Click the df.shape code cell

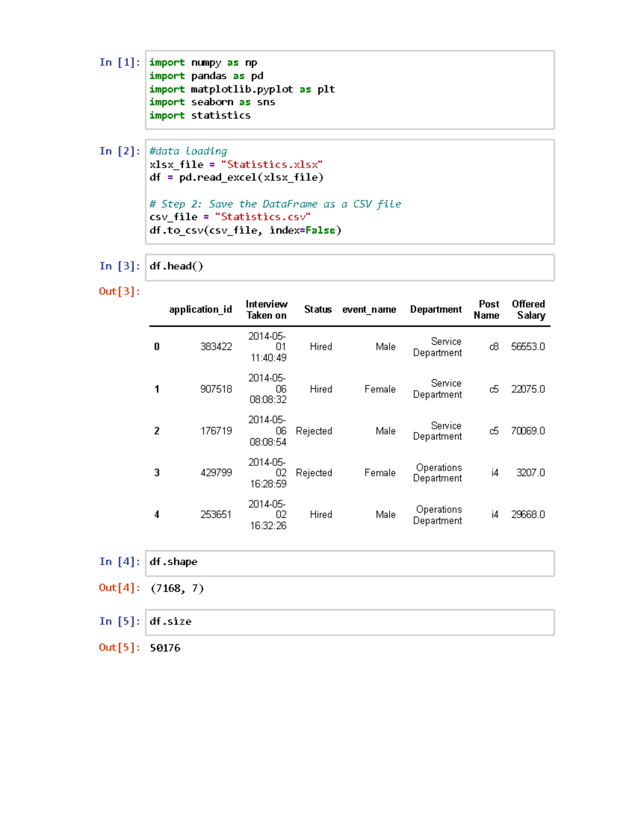point(174,561)
